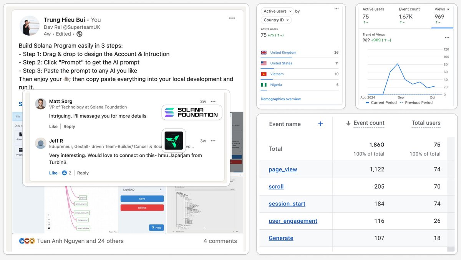Open the post's reaction icons list

tap(27, 241)
